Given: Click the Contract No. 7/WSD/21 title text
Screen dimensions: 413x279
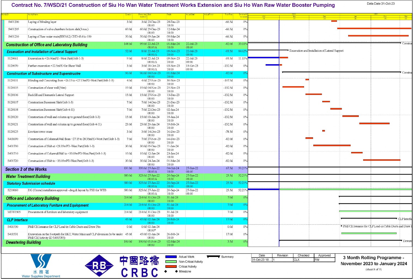Looking at the screenshot, I should coord(173,5).
